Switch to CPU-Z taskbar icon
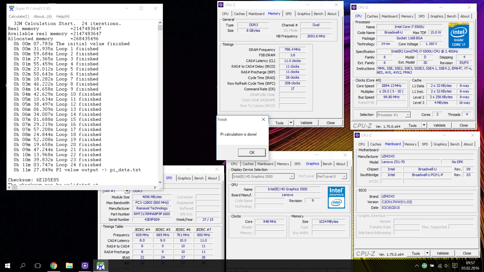The height and width of the screenshot is (272, 484). coord(85,266)
